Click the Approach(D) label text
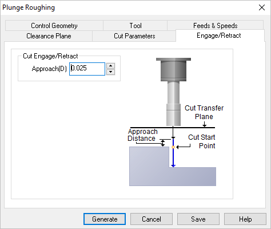This screenshot has height=229, width=271. point(49,69)
